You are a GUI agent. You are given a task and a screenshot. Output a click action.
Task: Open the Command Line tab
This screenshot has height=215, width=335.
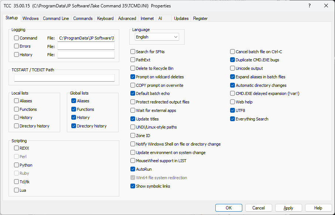click(x=56, y=18)
